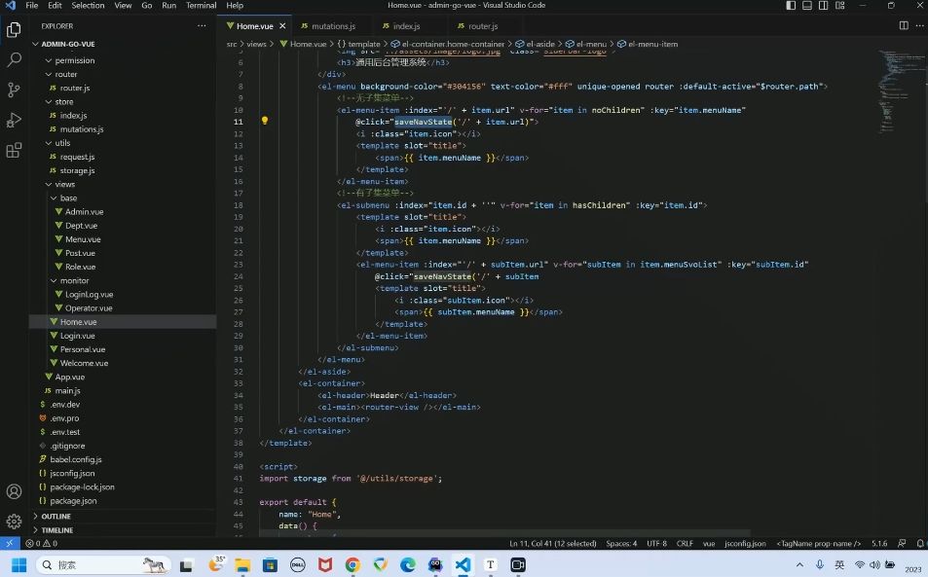
Task: Open the Extensions view
Action: (x=15, y=150)
